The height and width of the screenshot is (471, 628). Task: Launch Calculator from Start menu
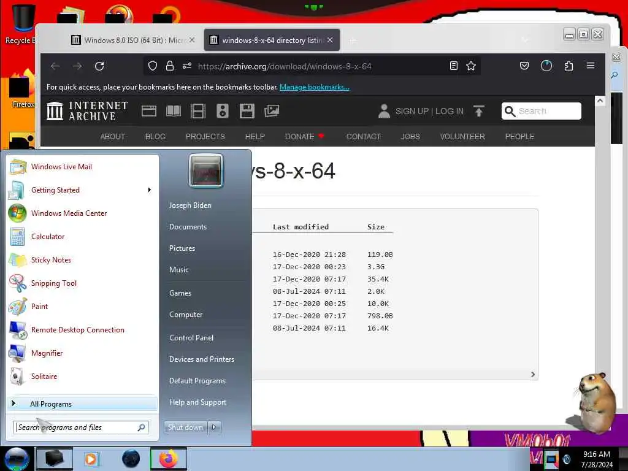point(82,236)
